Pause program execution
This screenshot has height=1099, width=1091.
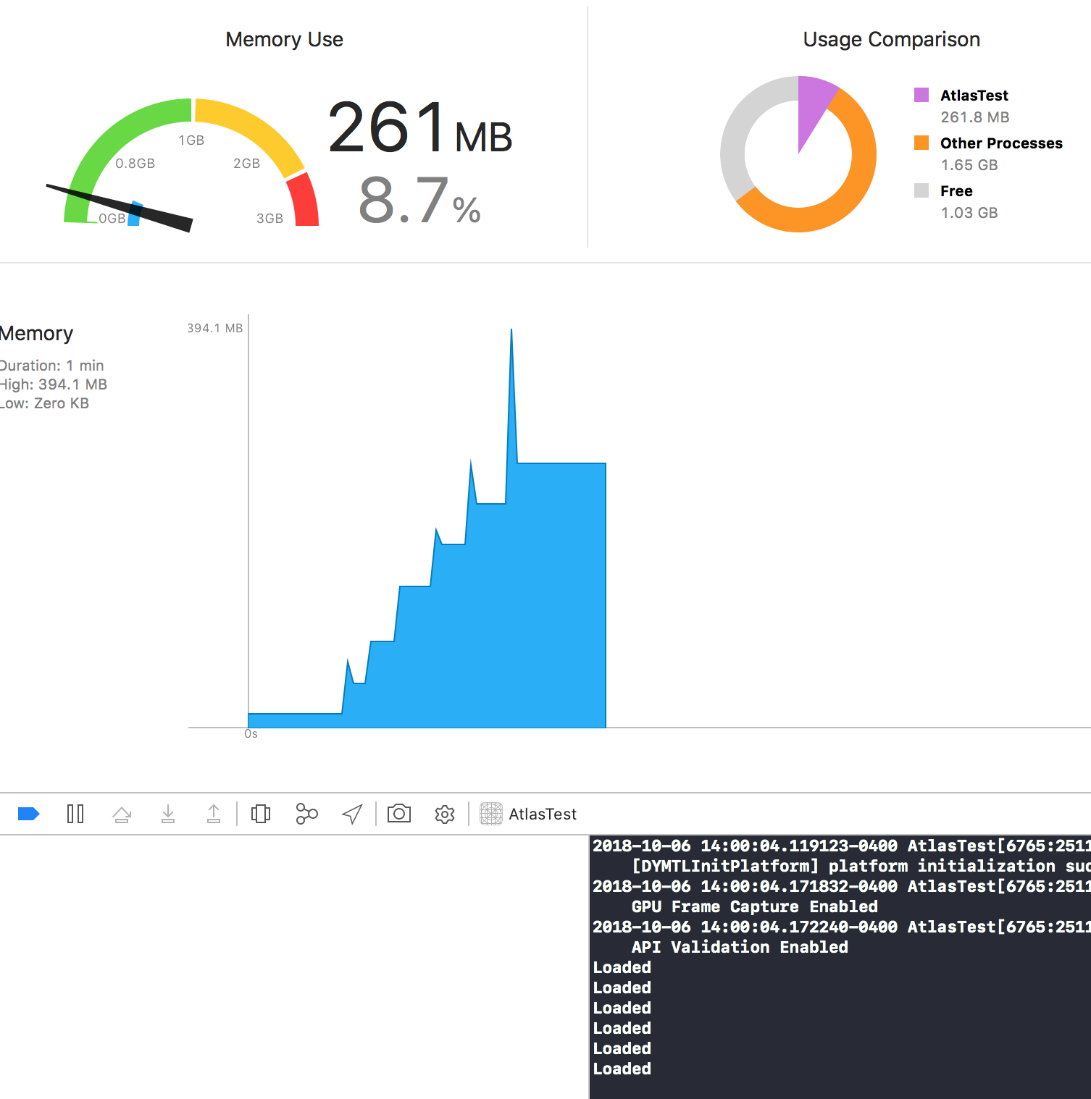[x=75, y=814]
